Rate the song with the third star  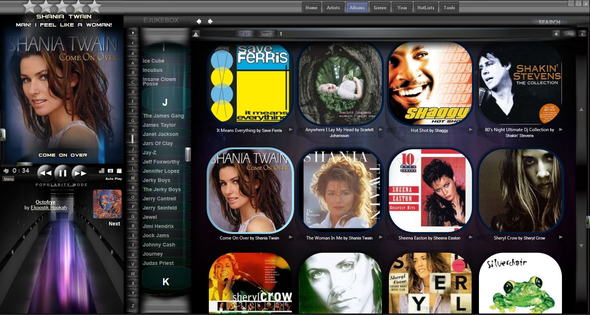(62, 6)
